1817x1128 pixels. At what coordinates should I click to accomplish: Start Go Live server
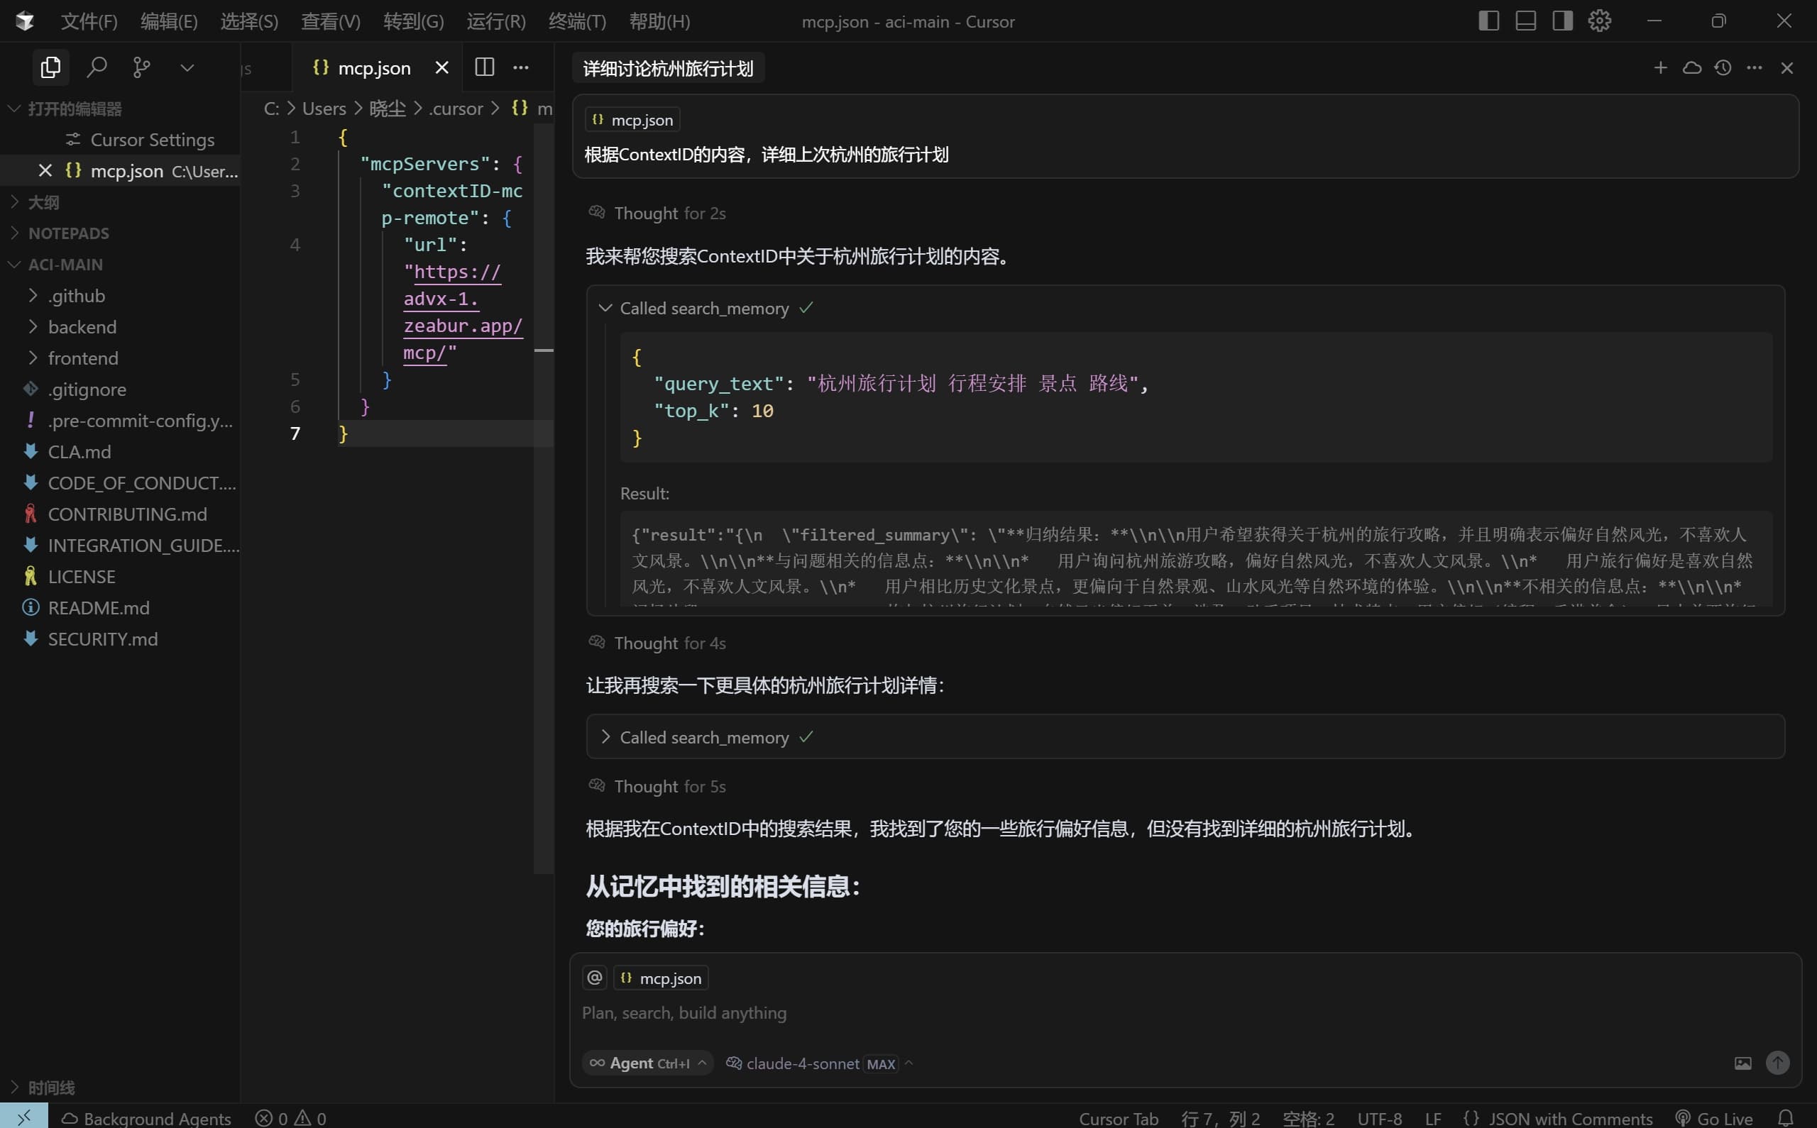1714,1117
